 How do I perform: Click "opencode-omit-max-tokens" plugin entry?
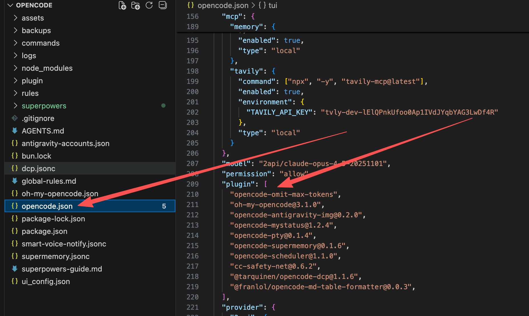click(283, 195)
